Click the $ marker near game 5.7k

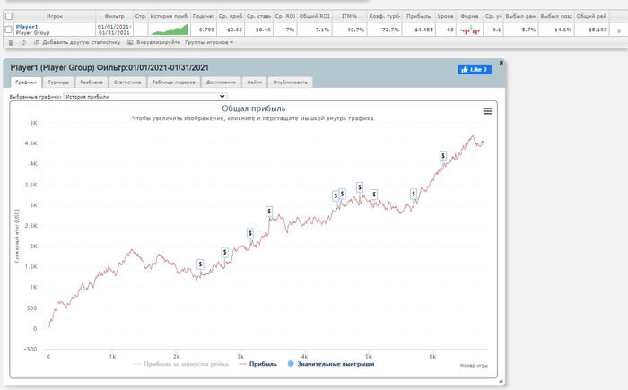pos(414,195)
